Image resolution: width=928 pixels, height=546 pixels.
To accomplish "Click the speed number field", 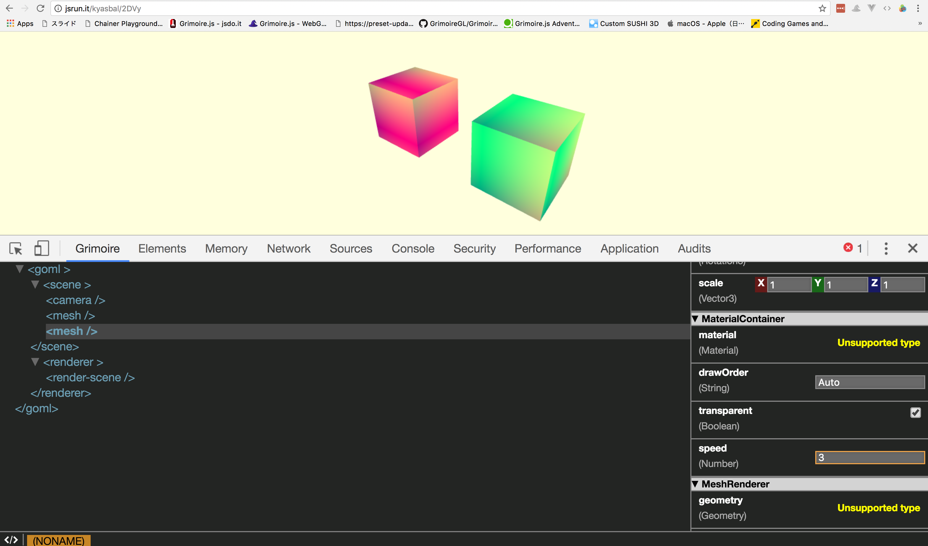I will pyautogui.click(x=870, y=457).
